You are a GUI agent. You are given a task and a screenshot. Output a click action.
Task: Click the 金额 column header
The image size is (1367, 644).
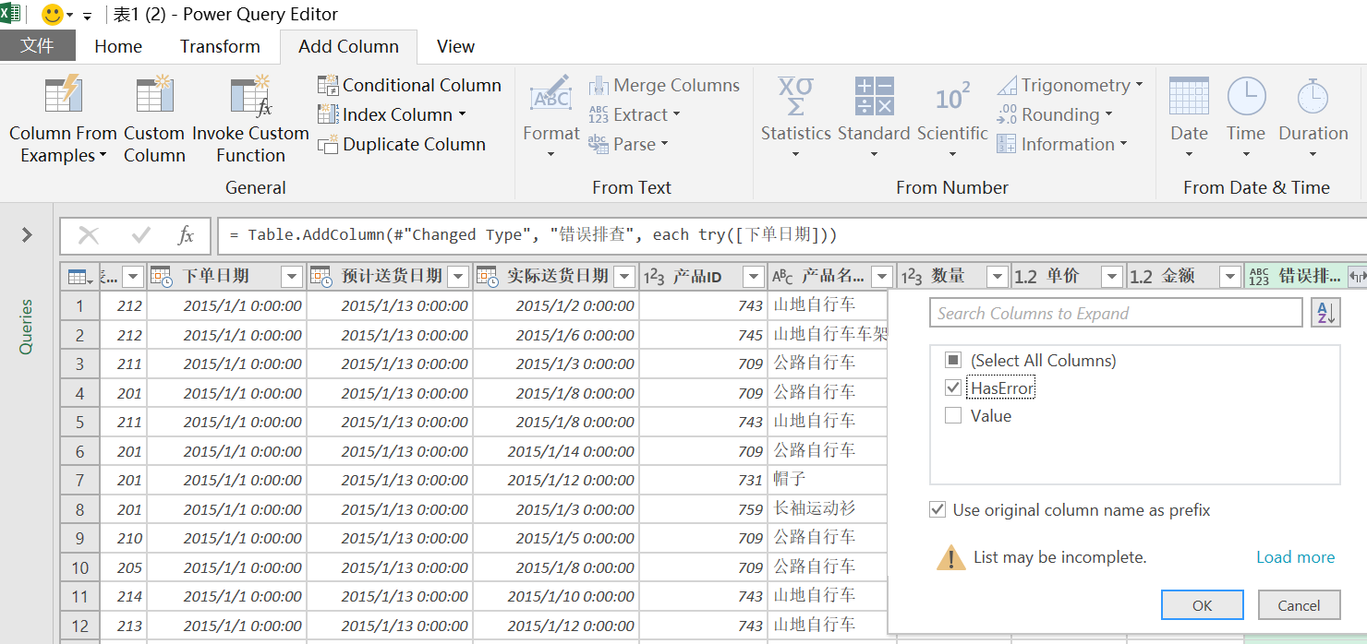[x=1185, y=276]
